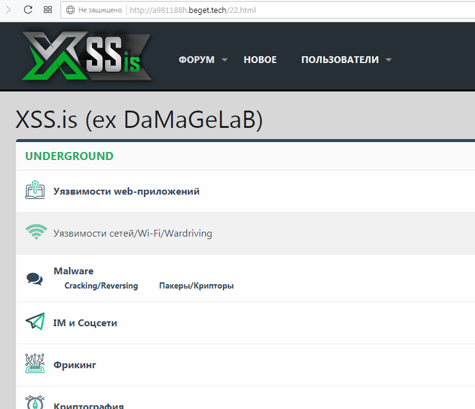
Task: Click the Wi-Fi signal forum icon
Action: pos(36,232)
